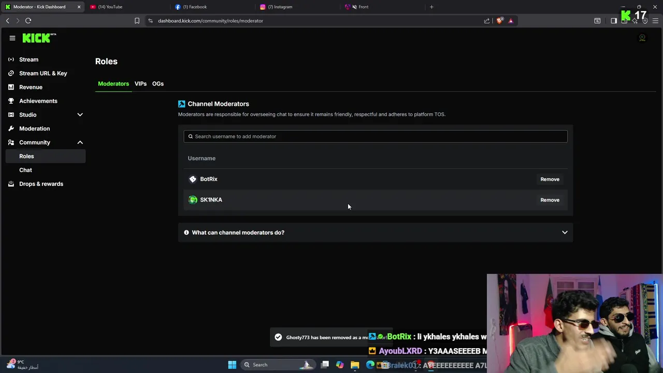Image resolution: width=663 pixels, height=373 pixels.
Task: Click the BotRix username text
Action: 209,179
